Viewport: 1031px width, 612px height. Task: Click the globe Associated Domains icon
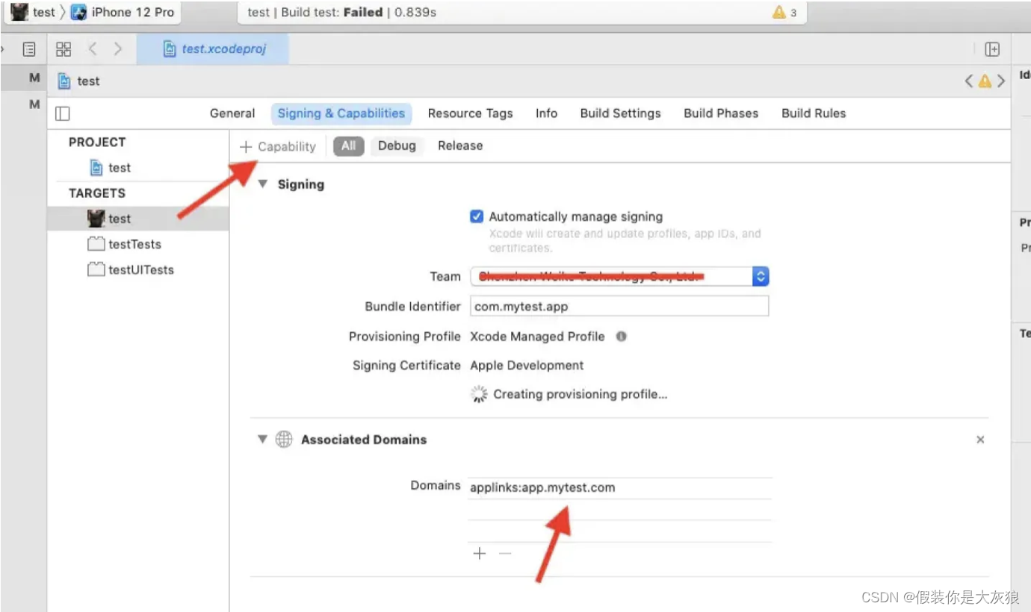(x=284, y=440)
